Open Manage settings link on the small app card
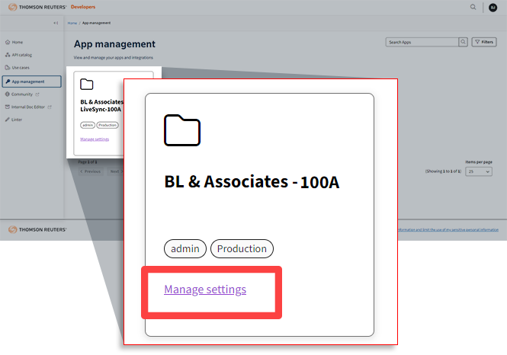 click(x=95, y=139)
